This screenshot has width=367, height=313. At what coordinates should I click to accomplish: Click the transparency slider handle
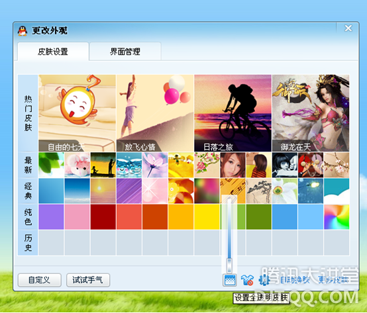[229, 265]
